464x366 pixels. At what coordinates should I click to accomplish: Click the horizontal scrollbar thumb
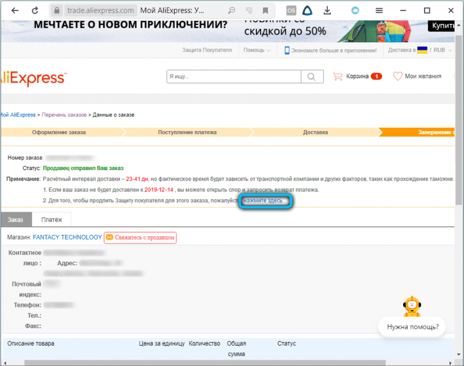[205, 363]
